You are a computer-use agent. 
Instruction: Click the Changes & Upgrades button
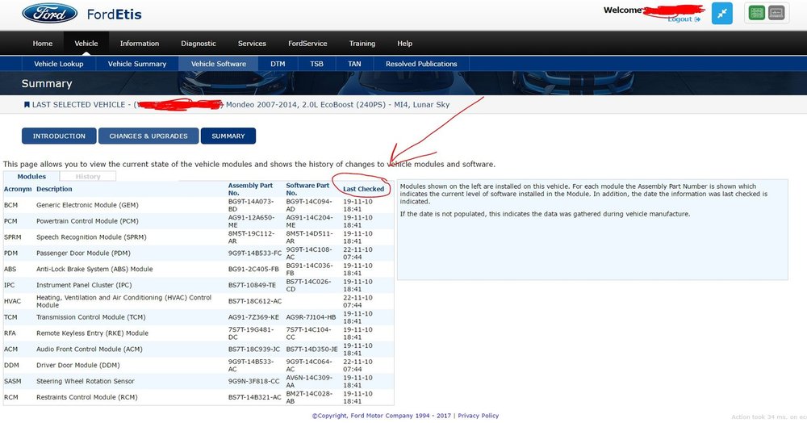point(148,136)
